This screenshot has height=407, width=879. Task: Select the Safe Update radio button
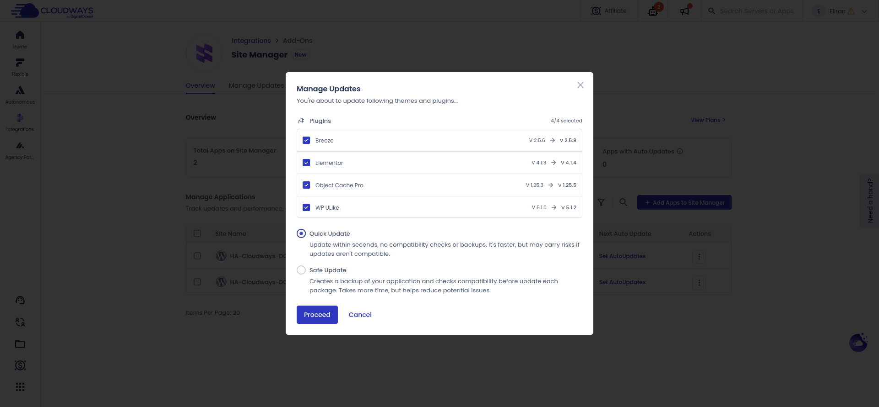301,270
